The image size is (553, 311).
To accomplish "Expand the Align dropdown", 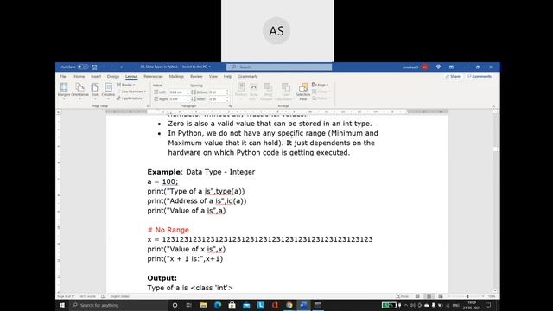I will (x=320, y=85).
